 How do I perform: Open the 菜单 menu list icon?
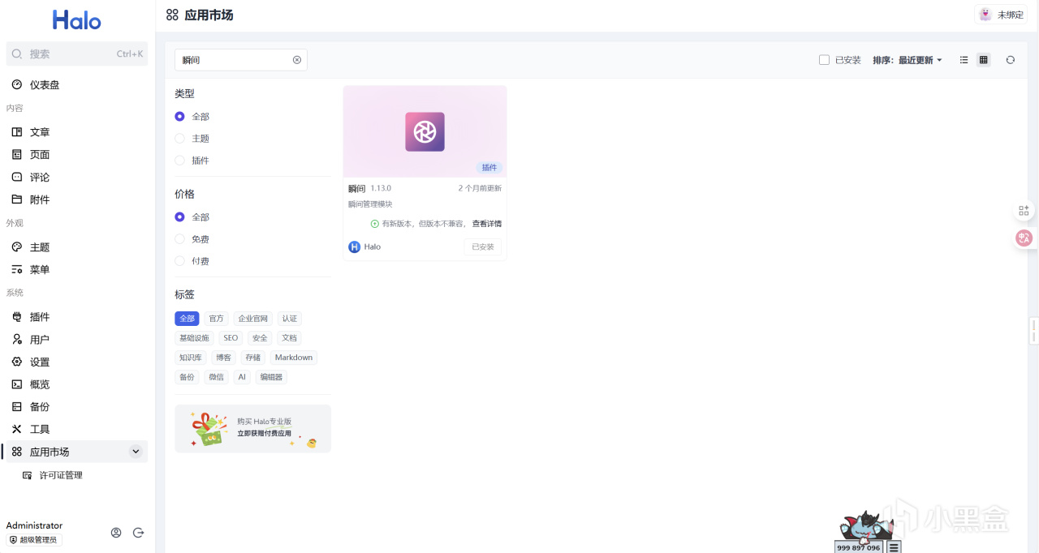pos(17,269)
